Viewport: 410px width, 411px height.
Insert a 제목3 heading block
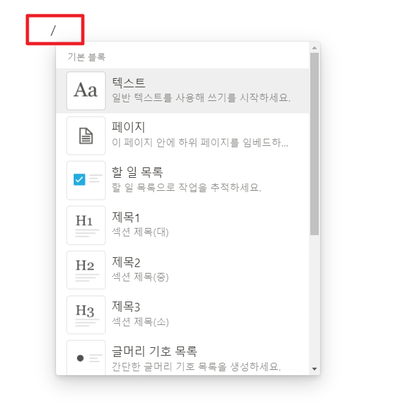click(183, 315)
